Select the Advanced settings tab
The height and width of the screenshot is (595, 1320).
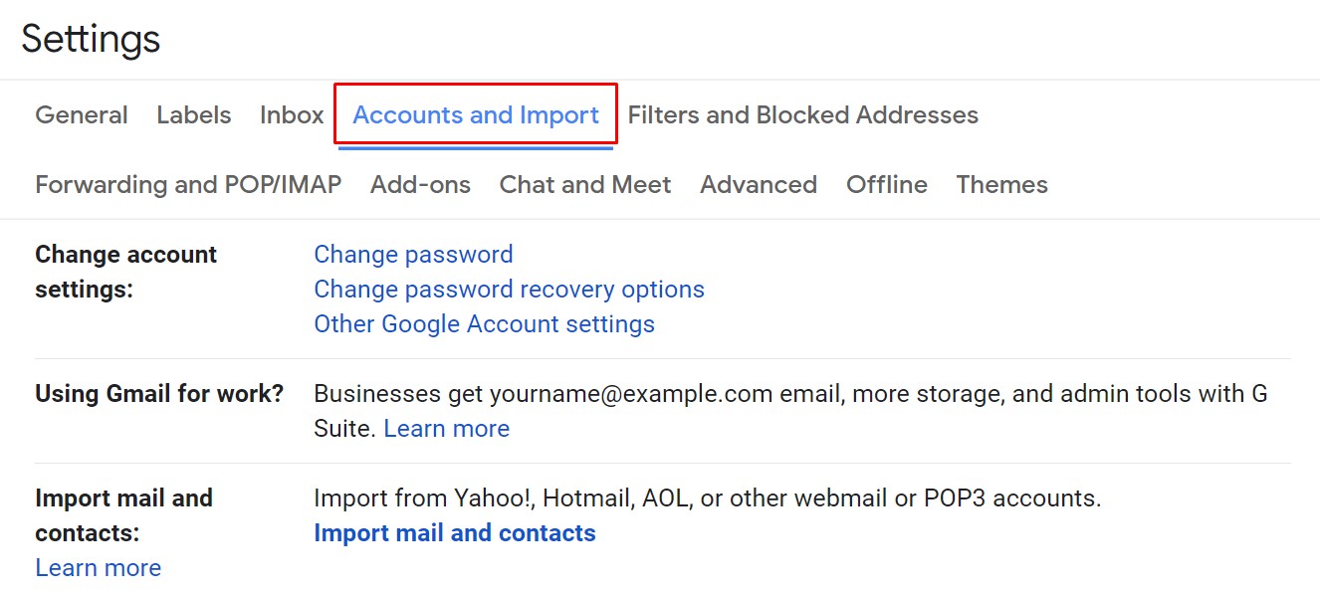click(759, 185)
